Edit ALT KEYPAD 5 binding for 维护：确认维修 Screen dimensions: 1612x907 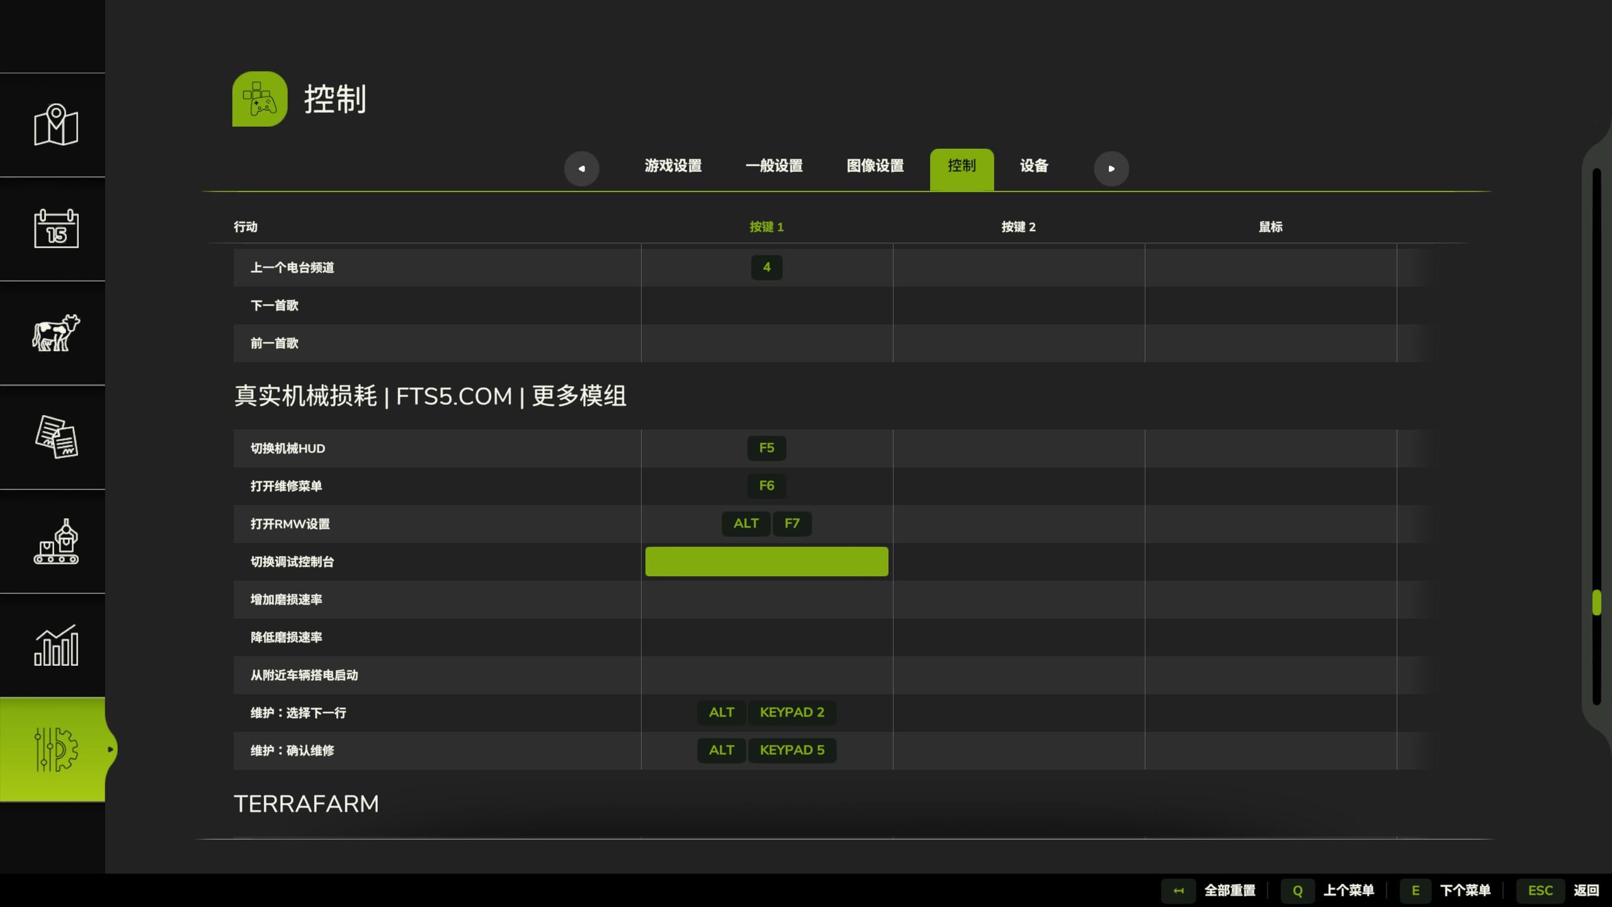click(766, 750)
